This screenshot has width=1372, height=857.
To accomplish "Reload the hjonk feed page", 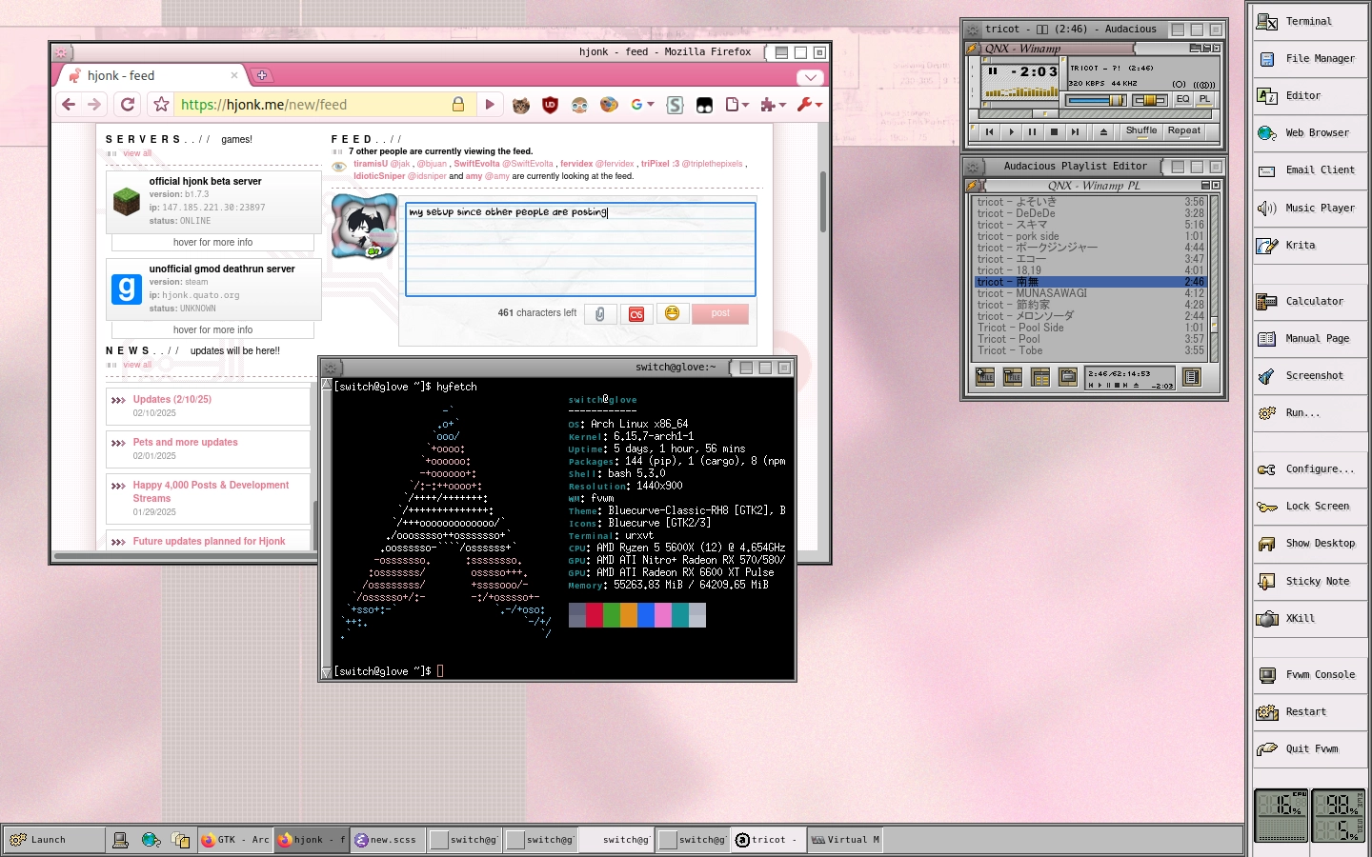I will point(127,105).
